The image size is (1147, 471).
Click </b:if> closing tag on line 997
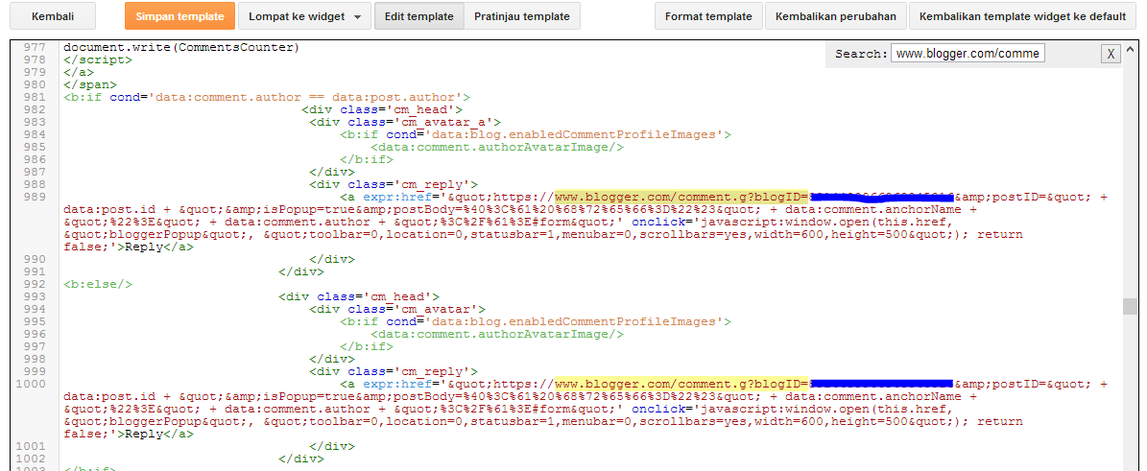pyautogui.click(x=367, y=346)
